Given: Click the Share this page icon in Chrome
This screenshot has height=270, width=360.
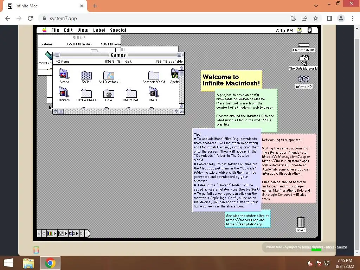Looking at the screenshot, I should 304,18.
